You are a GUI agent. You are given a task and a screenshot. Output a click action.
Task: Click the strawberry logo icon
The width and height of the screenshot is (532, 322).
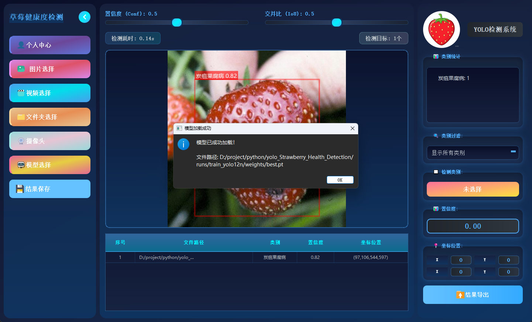[441, 30]
